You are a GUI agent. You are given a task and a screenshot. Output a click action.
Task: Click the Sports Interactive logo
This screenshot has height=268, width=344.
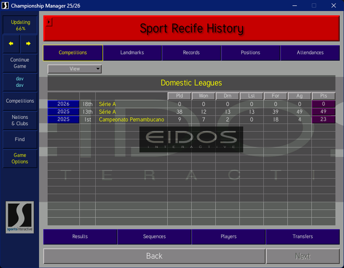click(20, 217)
